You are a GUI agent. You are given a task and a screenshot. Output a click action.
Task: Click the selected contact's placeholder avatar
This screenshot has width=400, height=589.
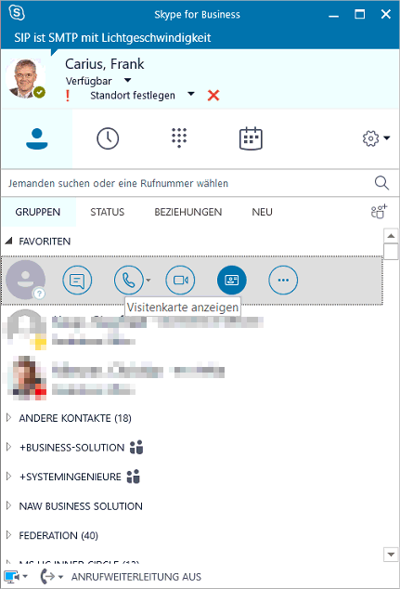click(x=25, y=280)
